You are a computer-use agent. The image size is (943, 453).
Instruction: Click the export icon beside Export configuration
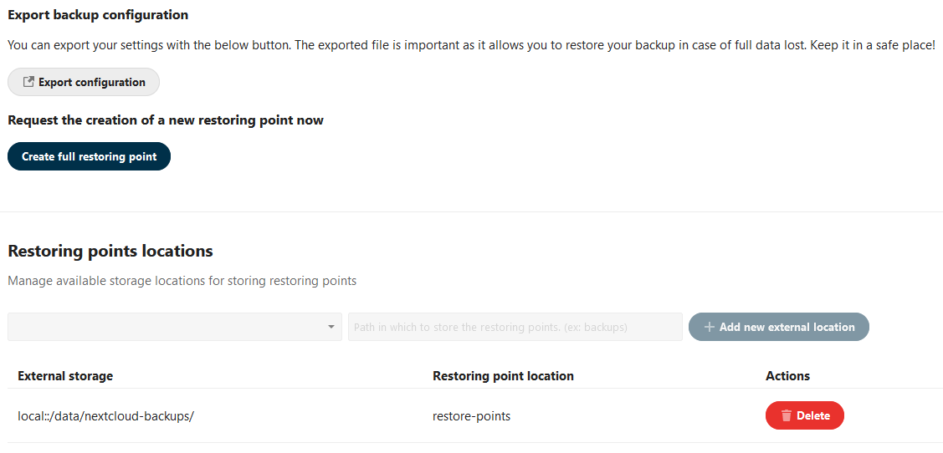[28, 82]
